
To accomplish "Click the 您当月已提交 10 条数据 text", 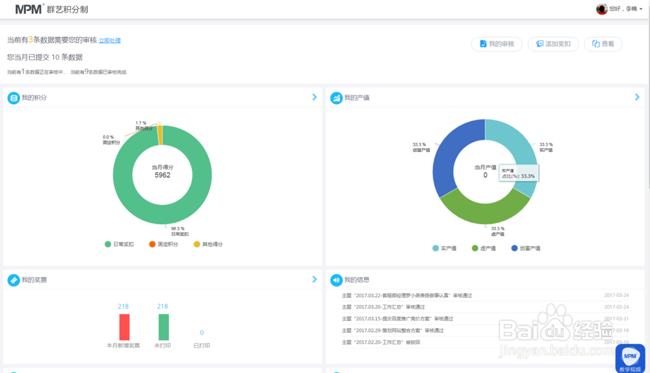I will (45, 57).
